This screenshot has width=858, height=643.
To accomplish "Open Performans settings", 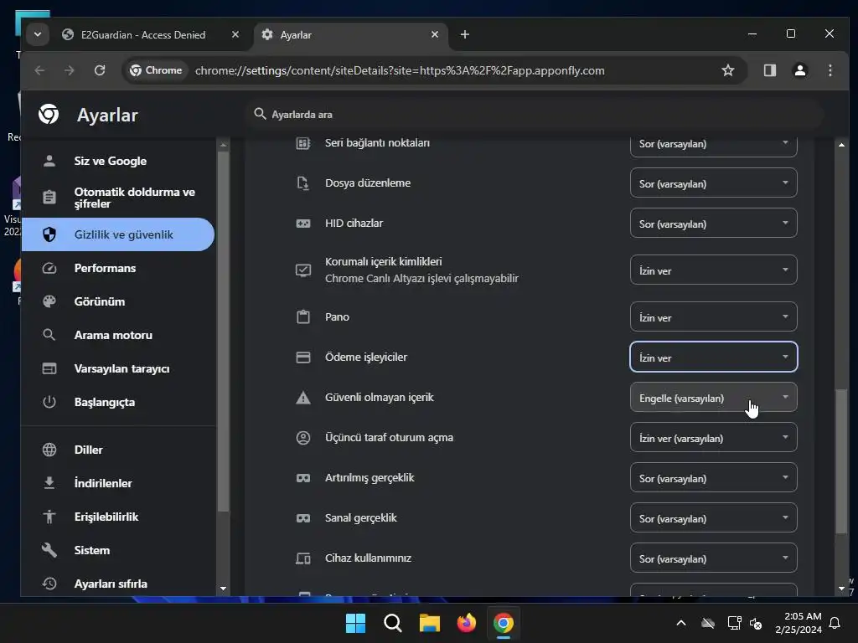I will coord(117,268).
